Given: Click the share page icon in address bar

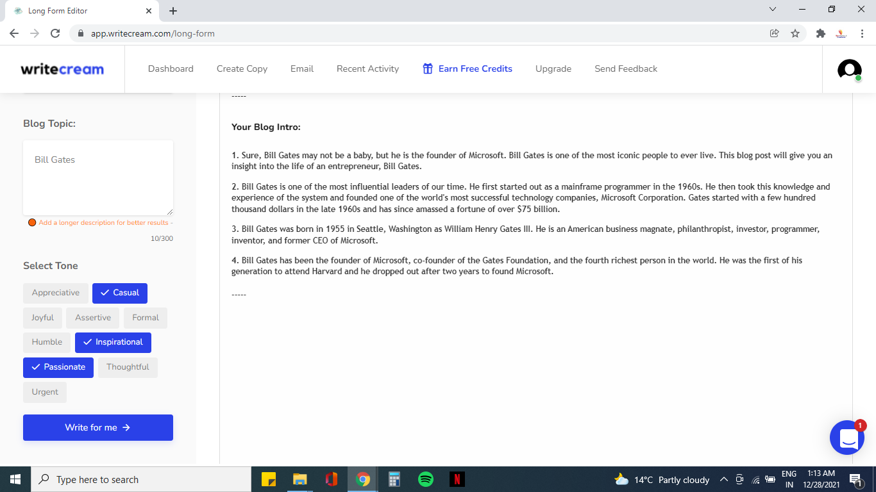Looking at the screenshot, I should [x=775, y=33].
